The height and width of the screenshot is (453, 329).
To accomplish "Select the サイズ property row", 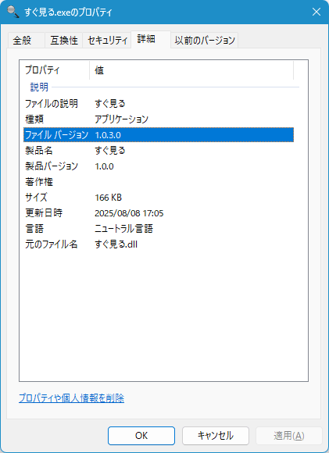I will [x=159, y=198].
